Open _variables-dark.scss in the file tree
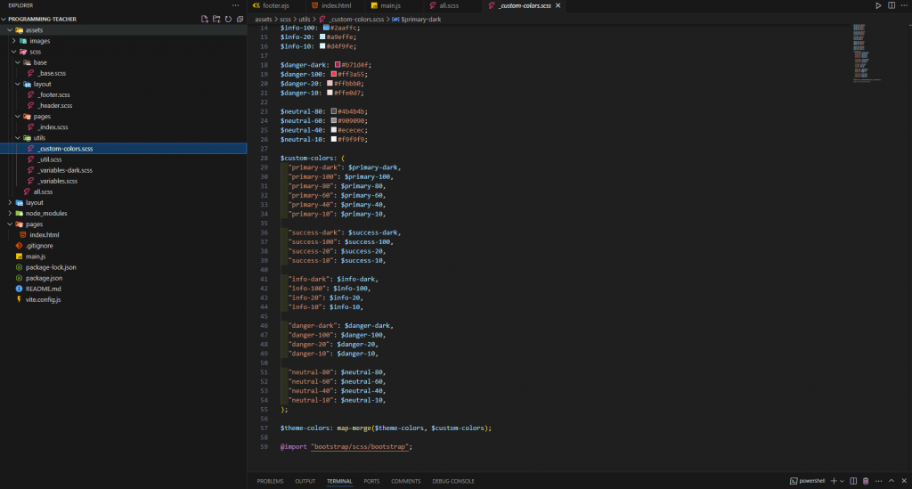Image resolution: width=912 pixels, height=489 pixels. 65,170
